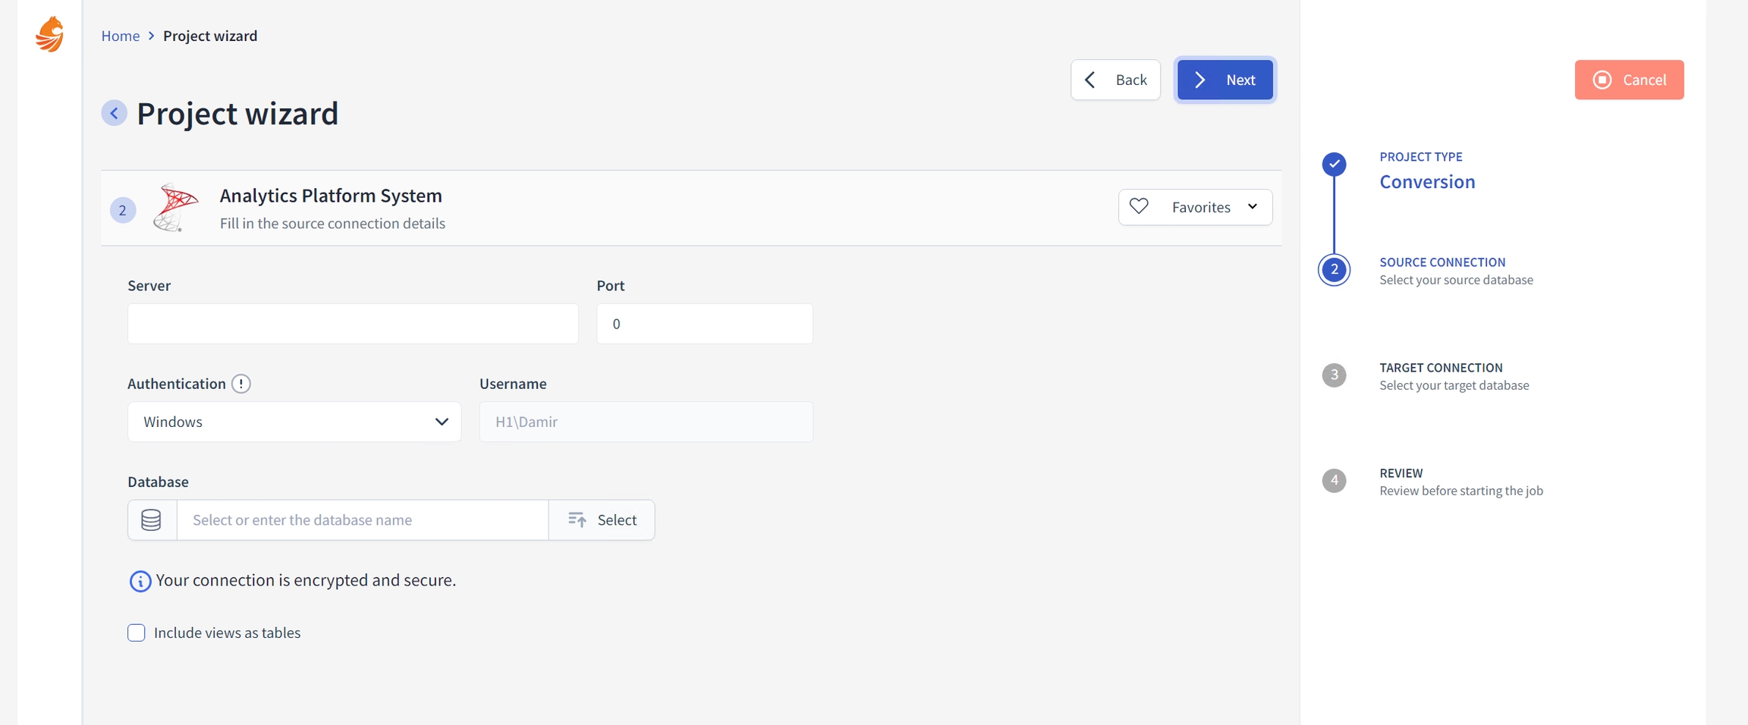Expand the Favorites dropdown chevron
1748x725 pixels.
coord(1253,207)
